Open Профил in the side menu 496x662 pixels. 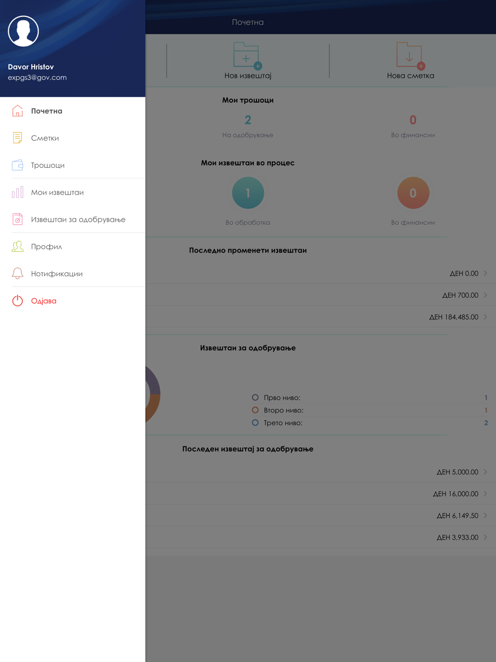pos(72,246)
